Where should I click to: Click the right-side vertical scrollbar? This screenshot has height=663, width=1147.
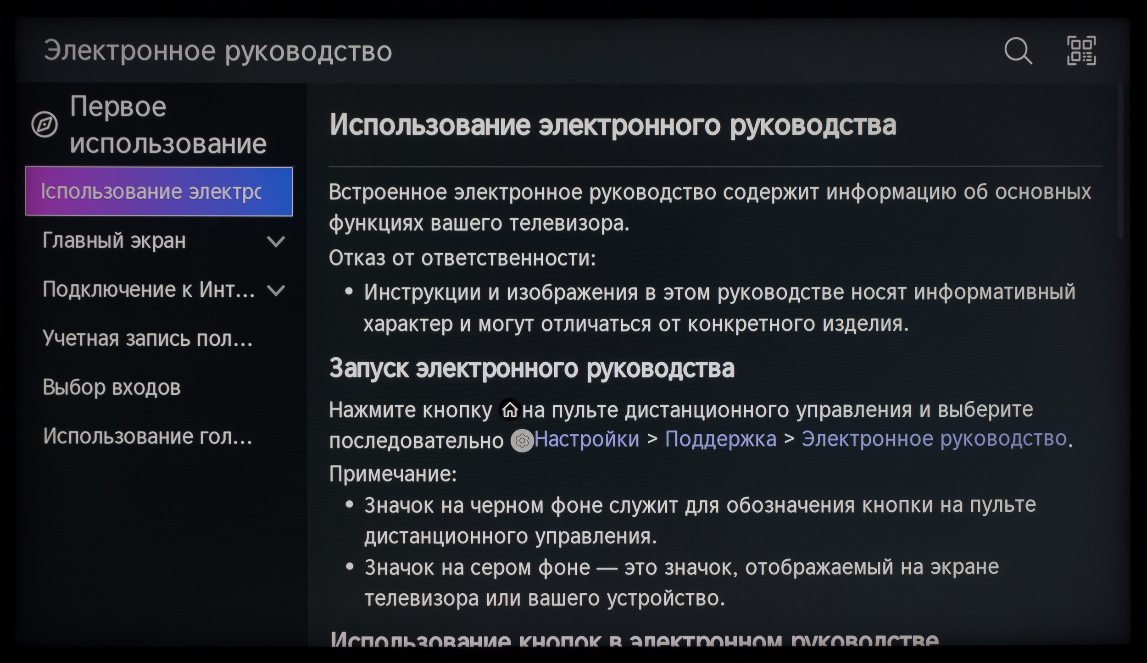[x=1120, y=160]
